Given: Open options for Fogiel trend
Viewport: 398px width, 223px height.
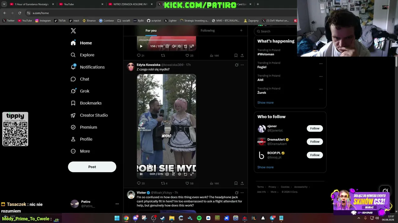Looking at the screenshot, I should click(321, 64).
